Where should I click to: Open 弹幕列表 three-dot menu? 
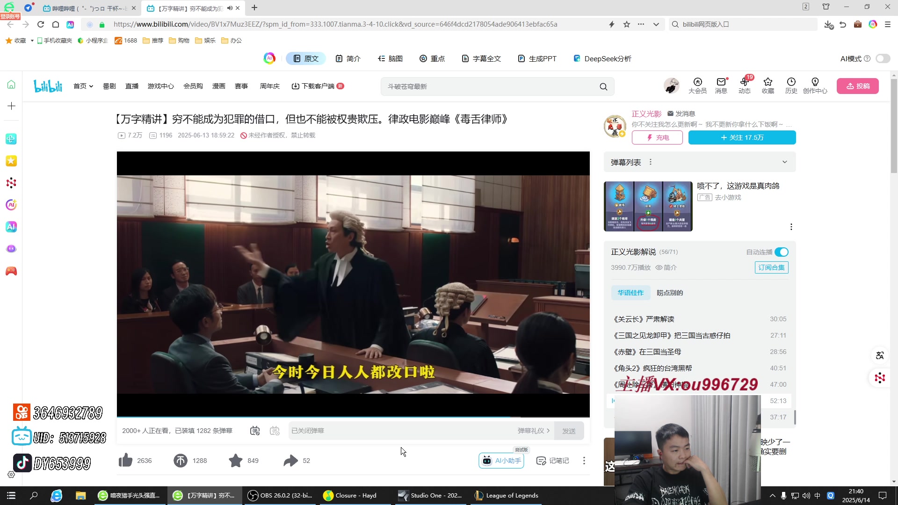click(651, 162)
